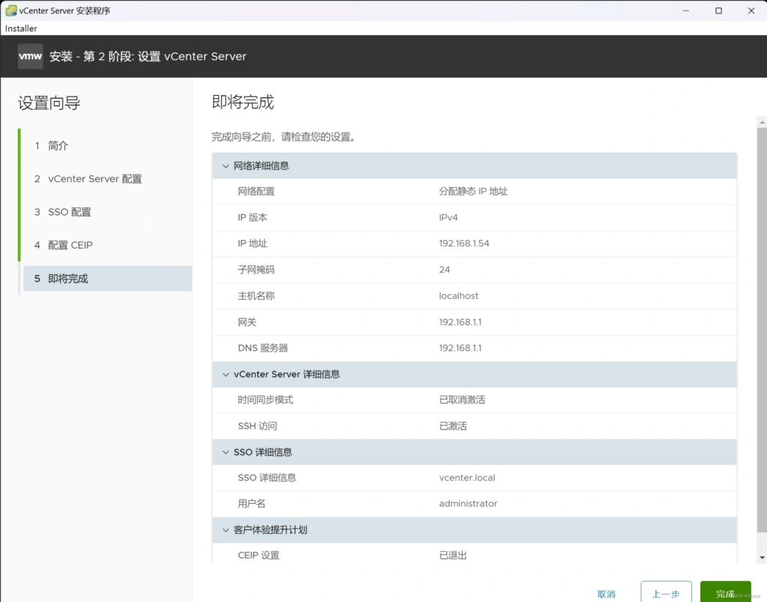
Task: Click the hostname value localhost
Action: click(458, 296)
